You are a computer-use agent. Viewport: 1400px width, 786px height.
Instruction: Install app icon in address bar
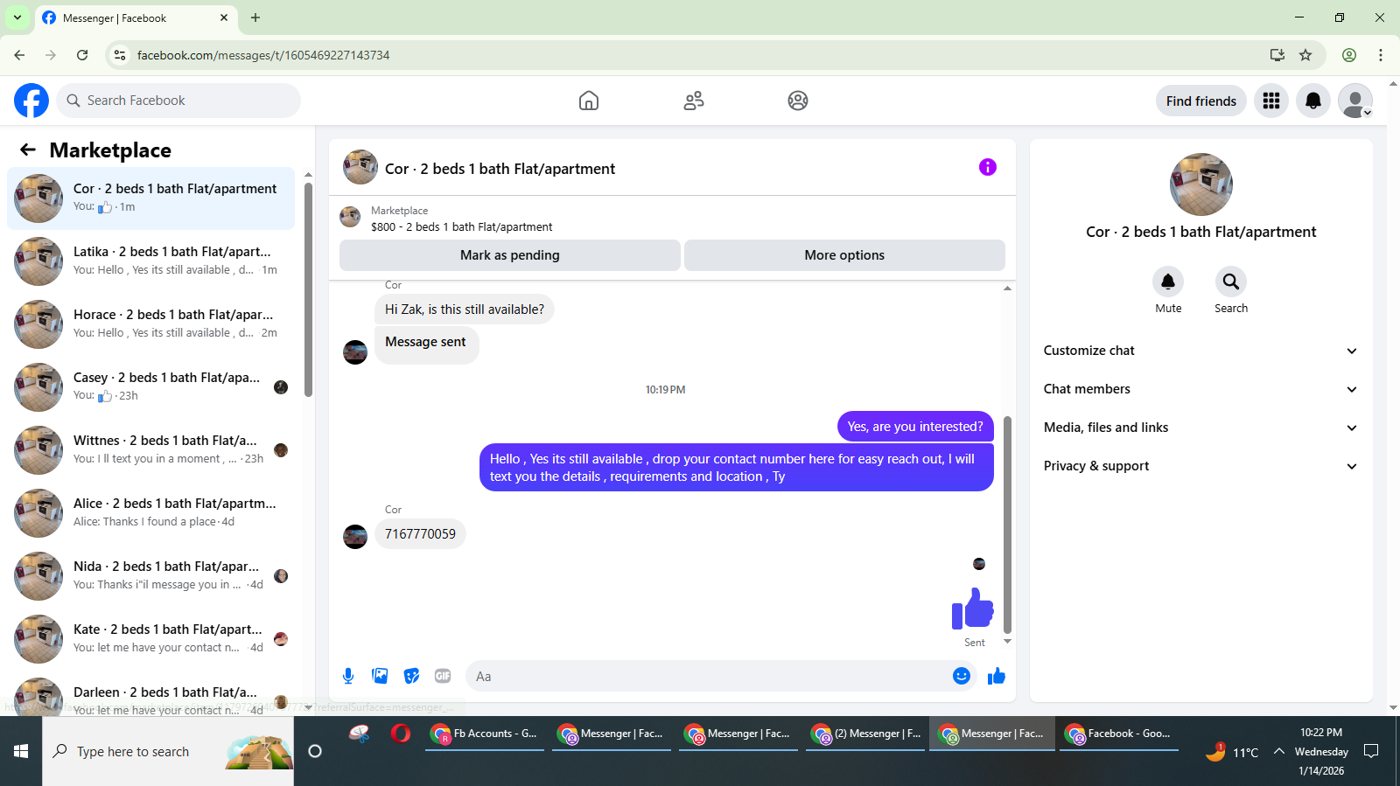click(1277, 55)
